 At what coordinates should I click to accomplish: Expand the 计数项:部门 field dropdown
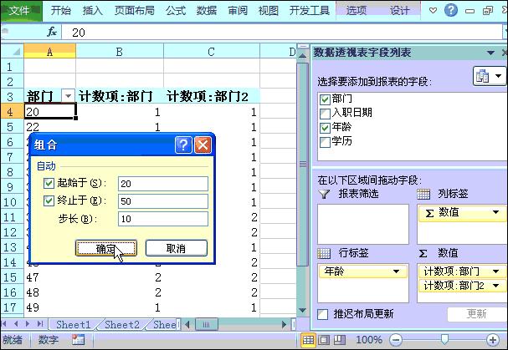(495, 271)
